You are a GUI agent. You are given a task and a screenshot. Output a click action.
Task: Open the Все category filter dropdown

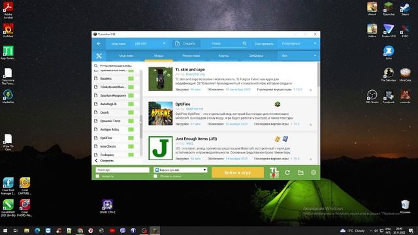point(299,55)
